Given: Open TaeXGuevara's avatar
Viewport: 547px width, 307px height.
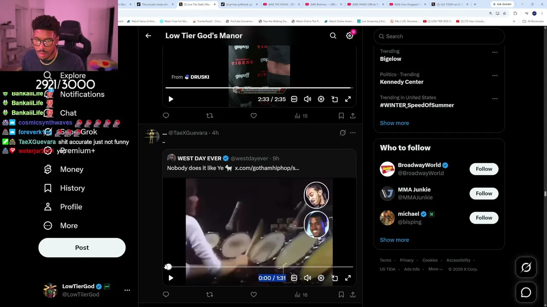Looking at the screenshot, I should 152,136.
